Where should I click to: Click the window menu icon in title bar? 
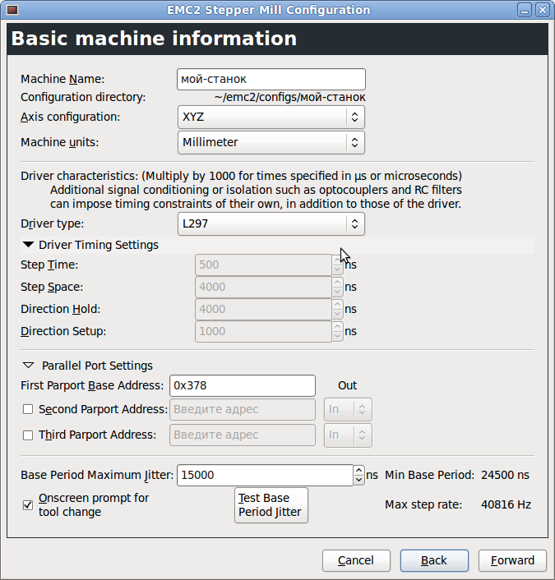(12, 10)
